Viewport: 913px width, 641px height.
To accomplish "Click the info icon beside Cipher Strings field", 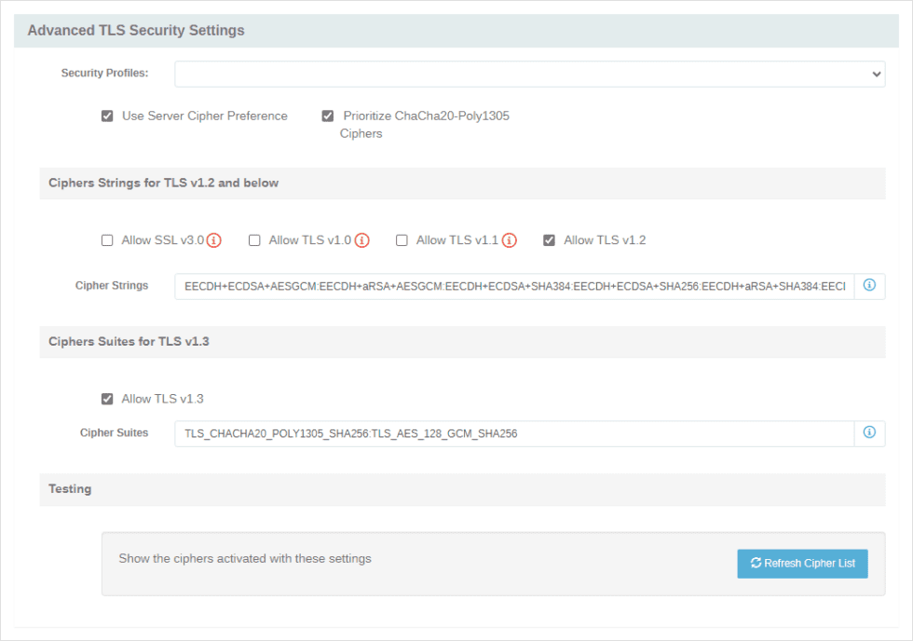I will click(869, 286).
